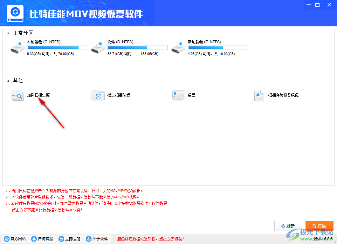Select the 本地磁盘 C drive icon
The image size is (337, 244).
tap(17, 47)
